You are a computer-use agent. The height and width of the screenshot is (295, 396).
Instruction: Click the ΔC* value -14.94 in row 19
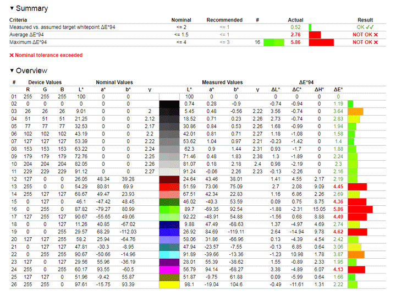[x=297, y=232]
